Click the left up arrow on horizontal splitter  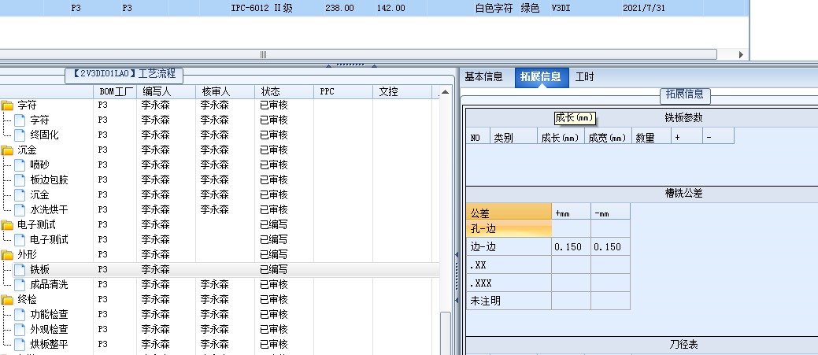tap(328, 65)
